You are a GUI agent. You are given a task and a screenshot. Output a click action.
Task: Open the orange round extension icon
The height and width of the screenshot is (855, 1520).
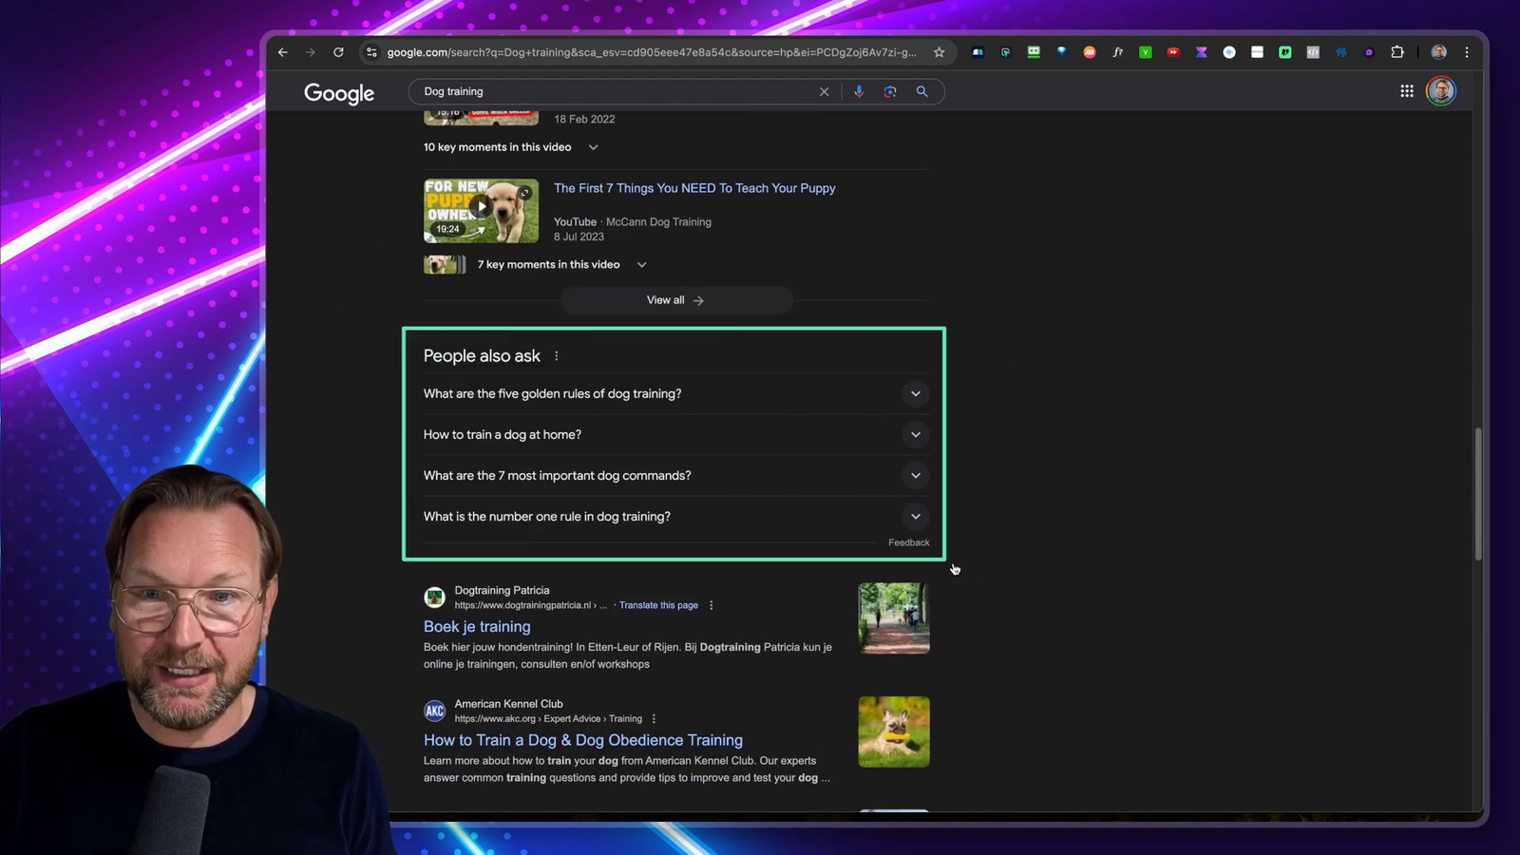pyautogui.click(x=1090, y=52)
